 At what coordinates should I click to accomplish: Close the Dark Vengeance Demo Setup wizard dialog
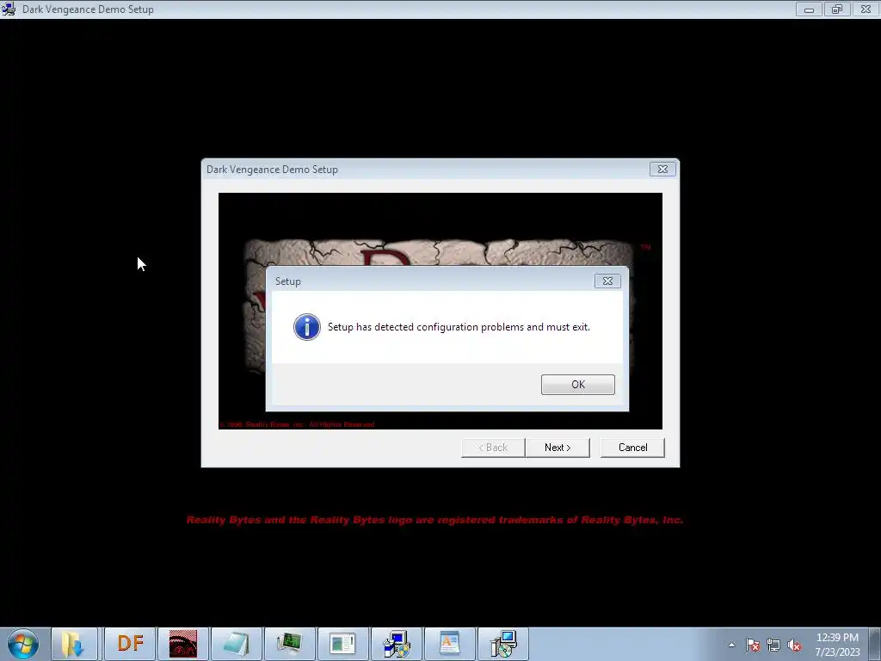[662, 170]
